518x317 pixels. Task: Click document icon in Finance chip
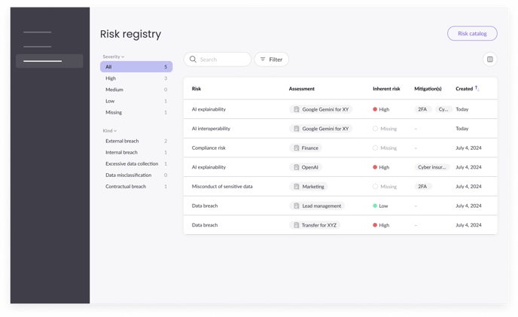(x=297, y=148)
